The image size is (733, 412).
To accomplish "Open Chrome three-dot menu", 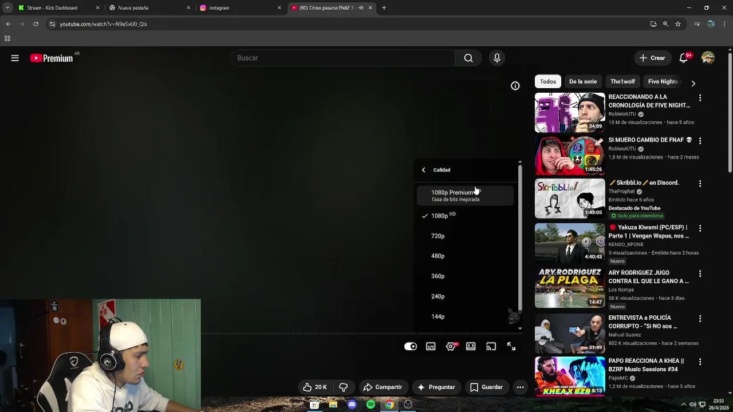I will [x=724, y=24].
